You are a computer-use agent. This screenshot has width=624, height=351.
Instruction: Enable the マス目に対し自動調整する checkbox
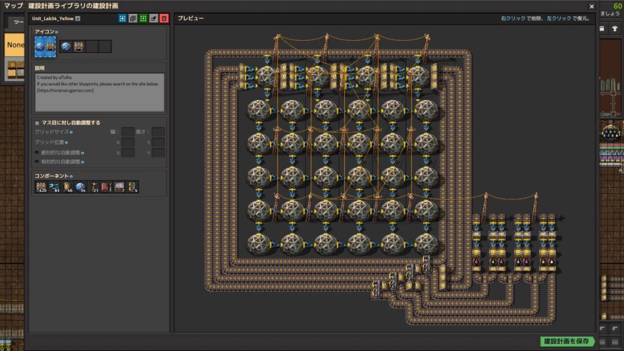click(37, 123)
